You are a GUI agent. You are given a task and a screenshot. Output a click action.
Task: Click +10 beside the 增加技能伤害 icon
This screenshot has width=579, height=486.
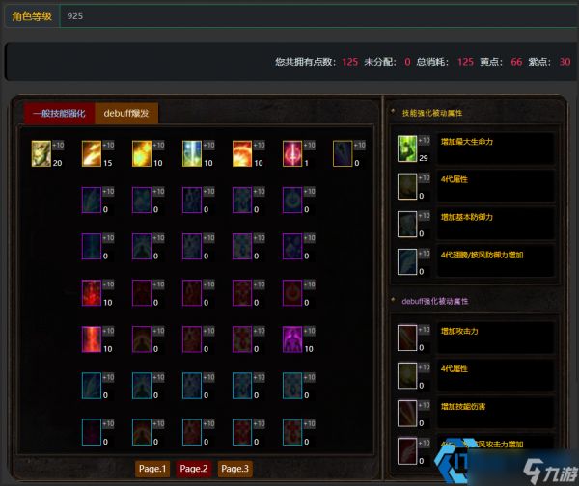[x=425, y=405]
